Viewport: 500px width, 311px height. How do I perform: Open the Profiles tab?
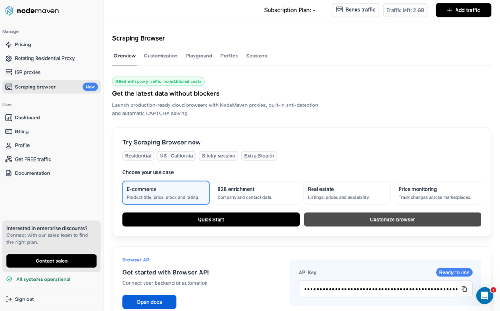(229, 56)
